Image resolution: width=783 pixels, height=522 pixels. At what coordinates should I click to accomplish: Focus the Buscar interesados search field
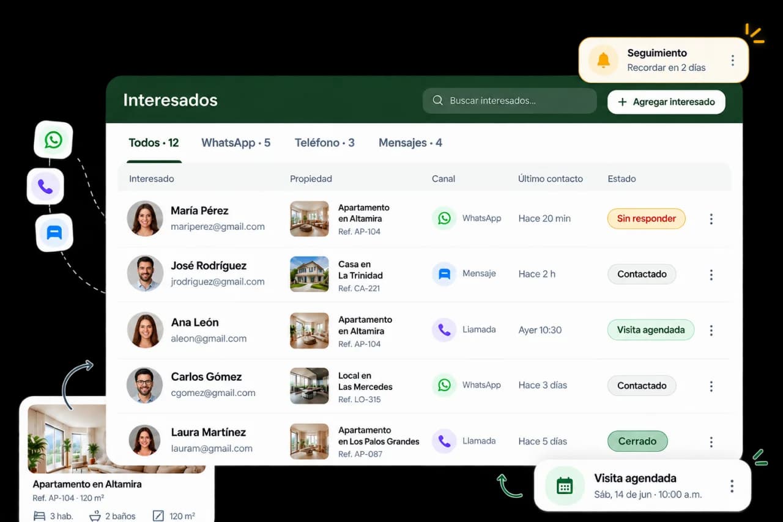click(510, 101)
